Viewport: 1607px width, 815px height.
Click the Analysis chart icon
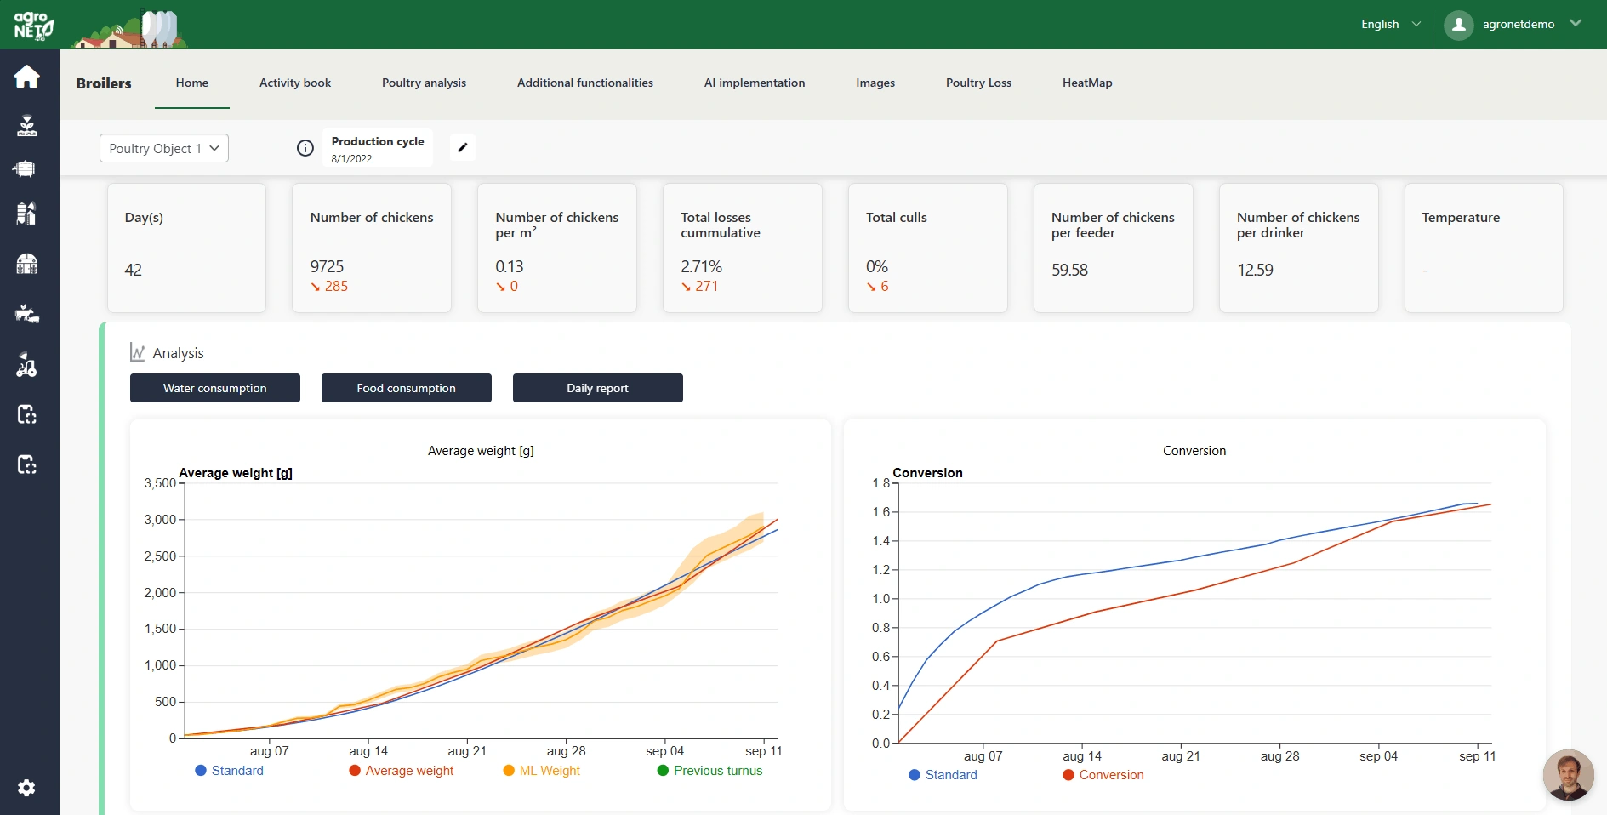(x=137, y=352)
